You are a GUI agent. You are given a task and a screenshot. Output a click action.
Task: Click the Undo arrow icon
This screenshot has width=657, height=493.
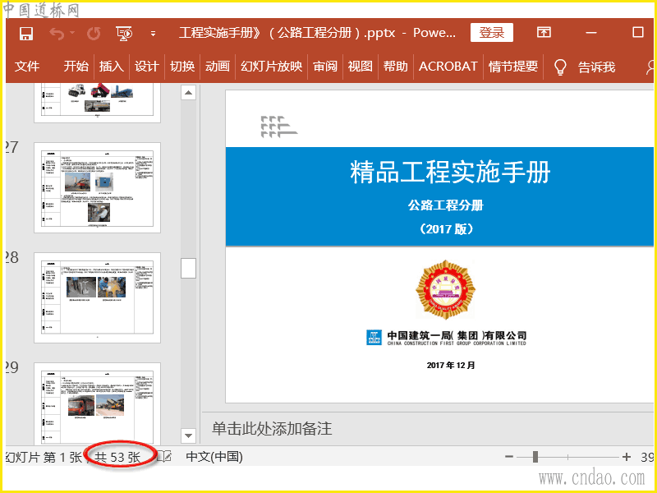pyautogui.click(x=57, y=33)
